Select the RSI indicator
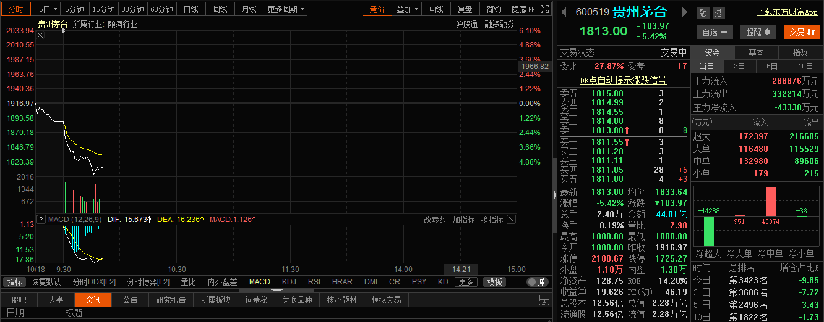The image size is (824, 322). tap(314, 282)
